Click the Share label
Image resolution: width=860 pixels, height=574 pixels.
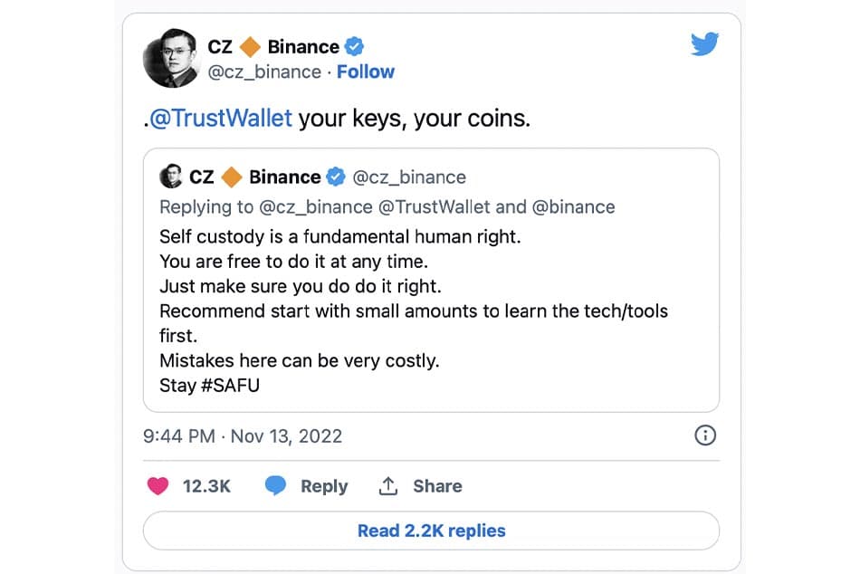pos(437,486)
